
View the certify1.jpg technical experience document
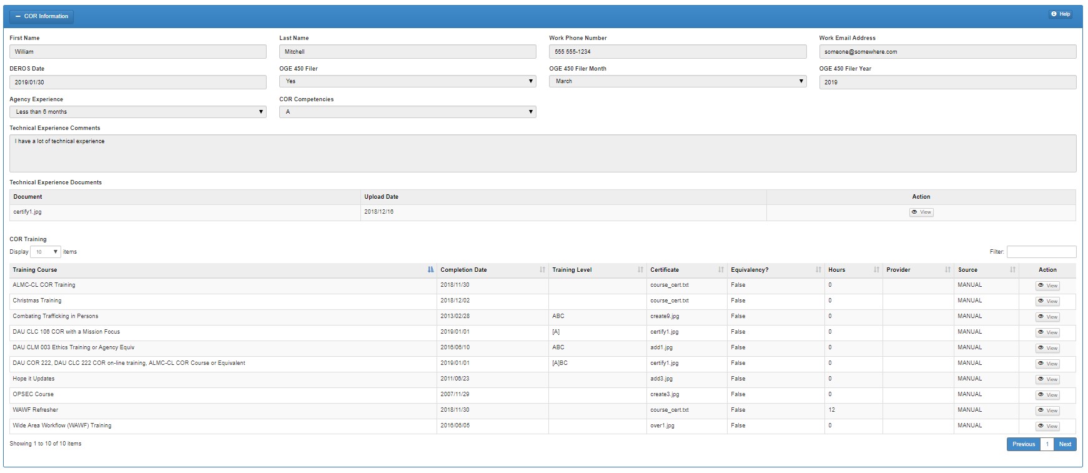pos(921,212)
